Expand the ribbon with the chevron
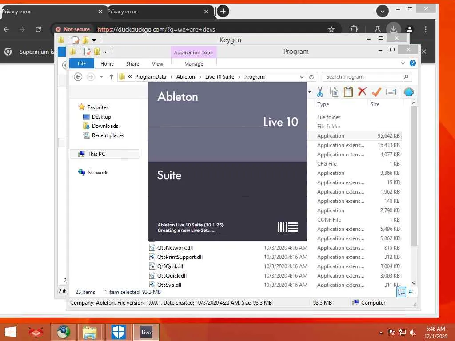This screenshot has height=341, width=455. (x=403, y=63)
